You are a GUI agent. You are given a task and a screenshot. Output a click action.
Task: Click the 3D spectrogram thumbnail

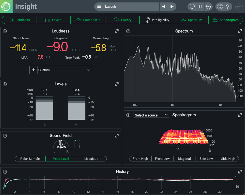tap(184, 137)
